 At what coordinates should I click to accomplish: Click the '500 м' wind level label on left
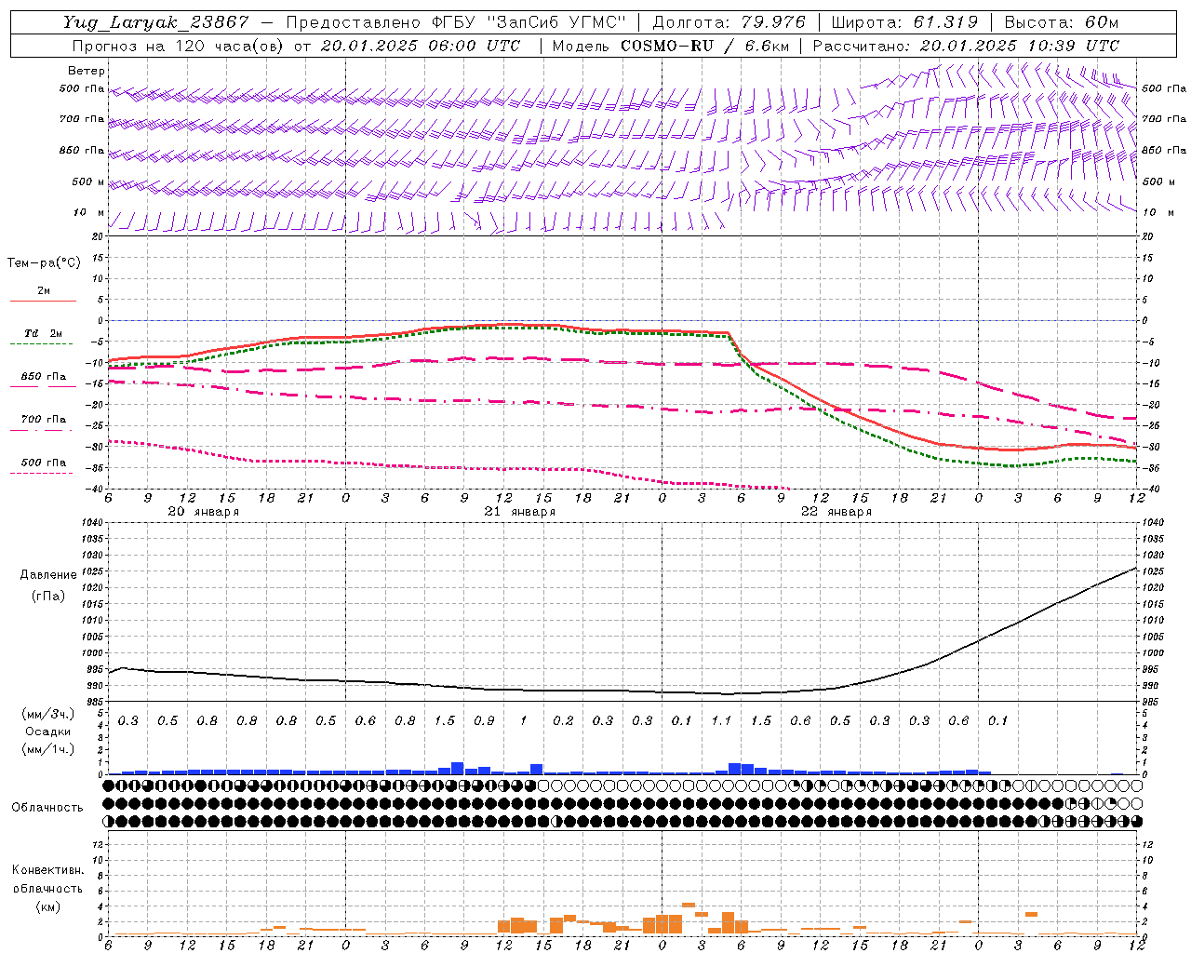(x=88, y=181)
